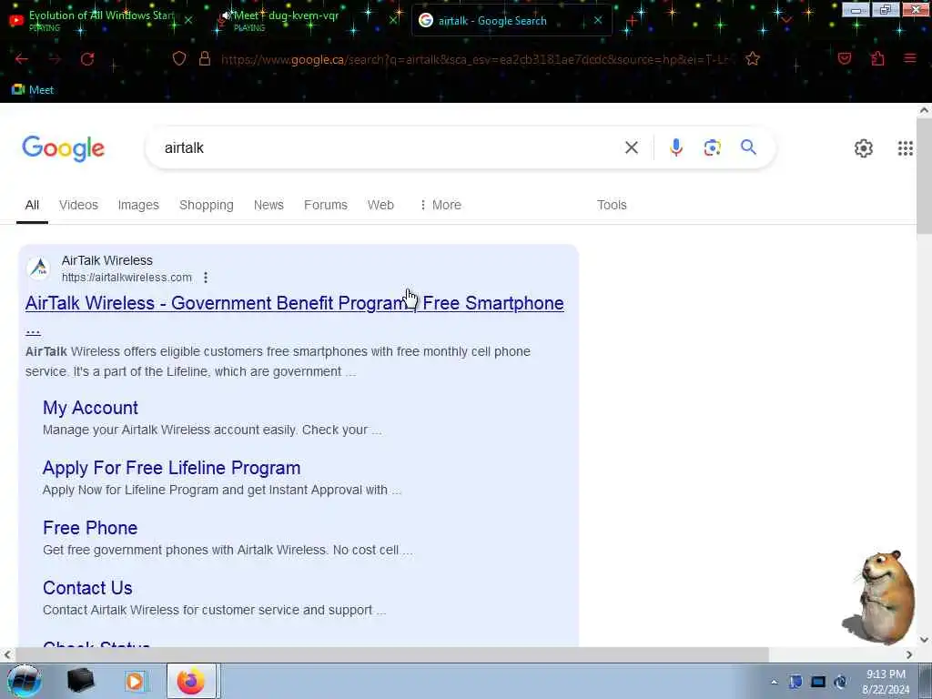This screenshot has height=699, width=932.
Task: Open the three-dot menu beside airtalkwireless.com
Action: tap(205, 278)
